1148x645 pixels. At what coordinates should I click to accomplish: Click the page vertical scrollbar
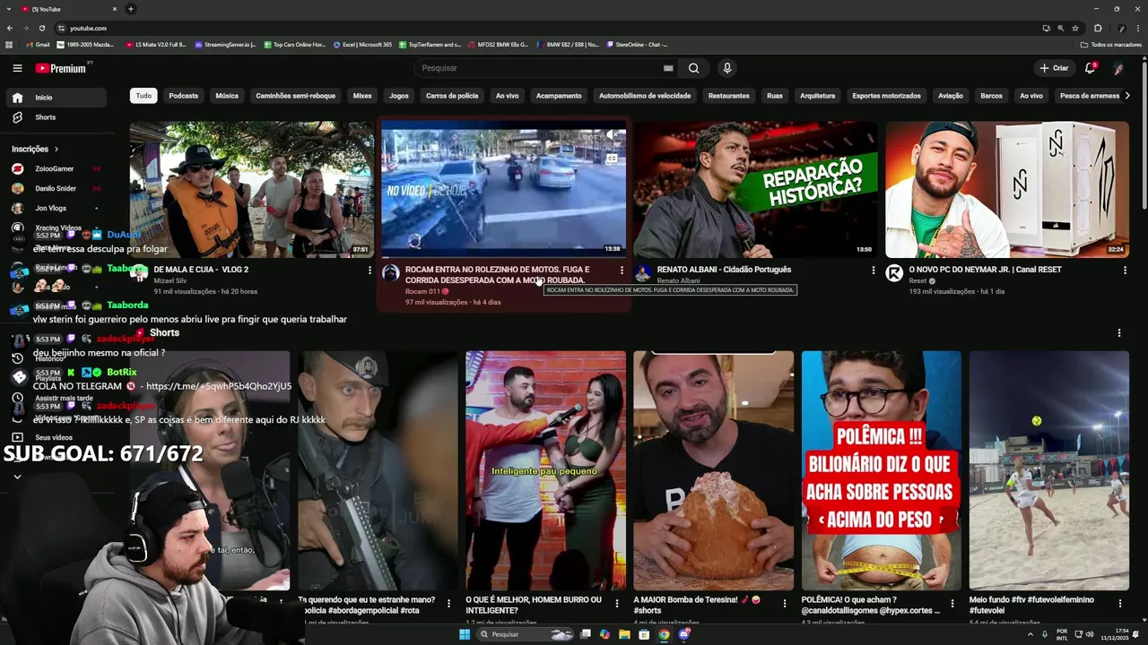1144,134
